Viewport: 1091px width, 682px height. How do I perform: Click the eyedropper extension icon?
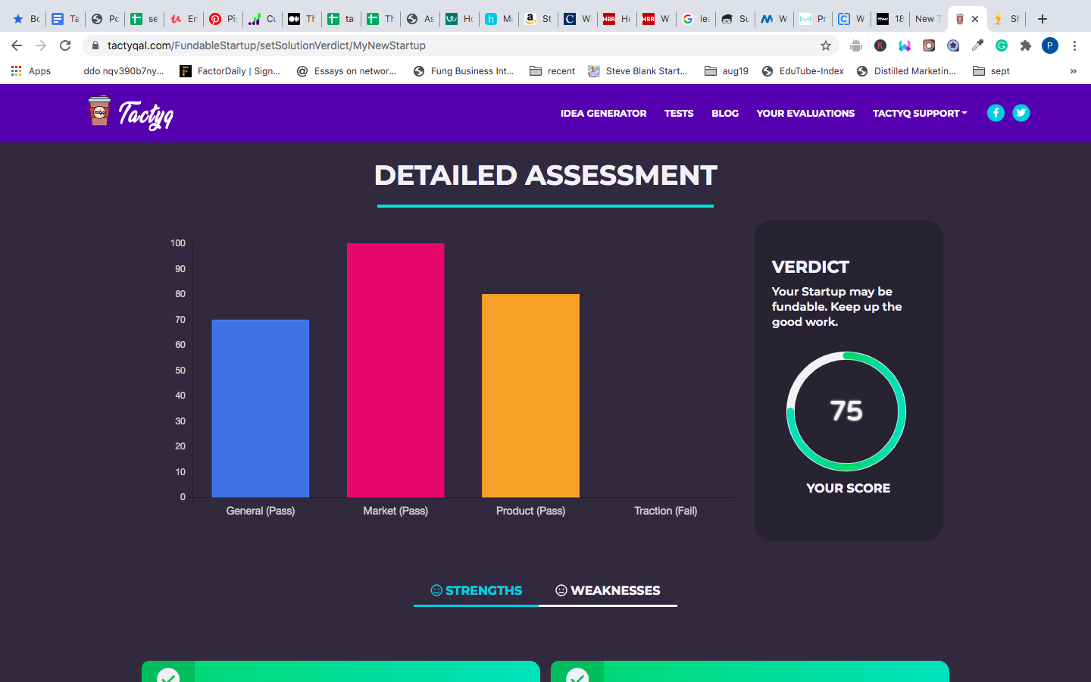(x=977, y=45)
